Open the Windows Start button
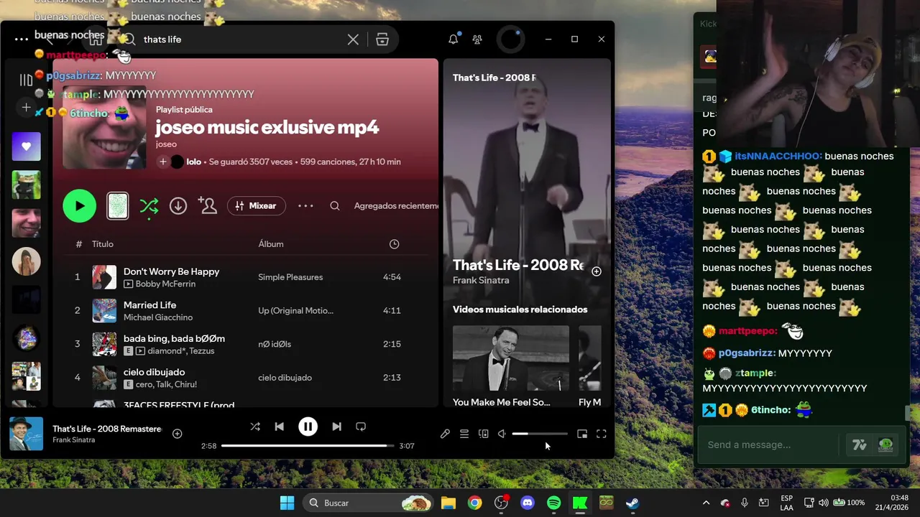The width and height of the screenshot is (920, 517). 287,503
